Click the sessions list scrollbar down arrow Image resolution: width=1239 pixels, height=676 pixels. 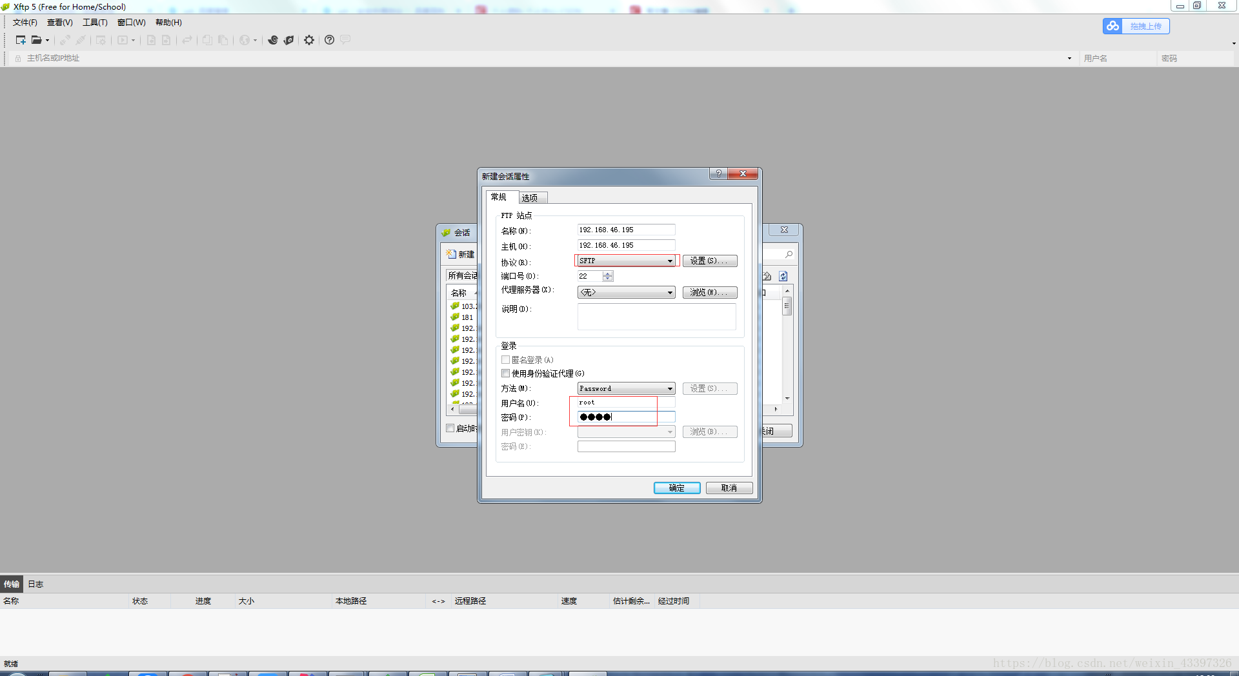click(x=787, y=399)
